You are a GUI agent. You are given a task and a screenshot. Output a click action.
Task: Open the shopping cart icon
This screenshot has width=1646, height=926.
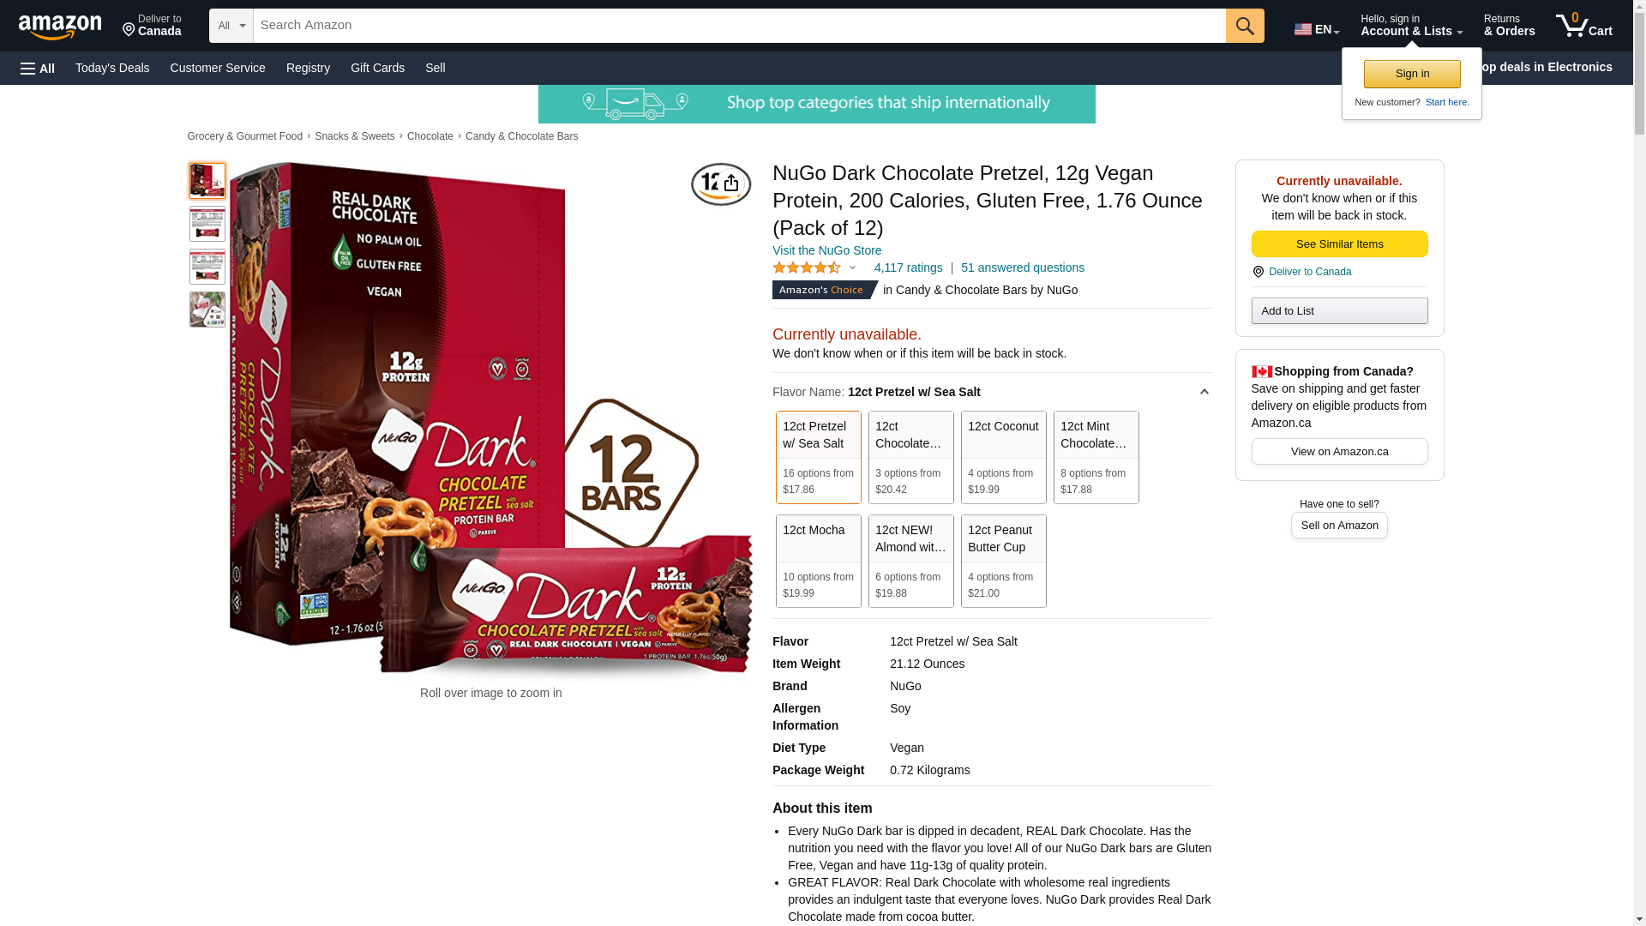pos(1584,26)
